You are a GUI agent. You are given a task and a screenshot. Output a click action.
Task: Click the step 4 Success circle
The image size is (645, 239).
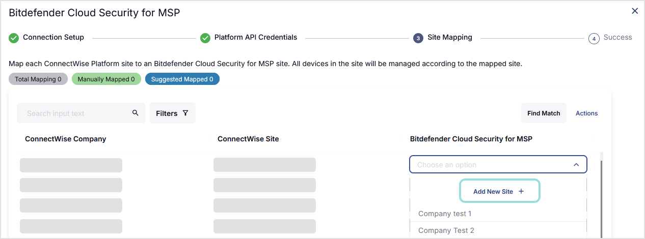click(594, 39)
